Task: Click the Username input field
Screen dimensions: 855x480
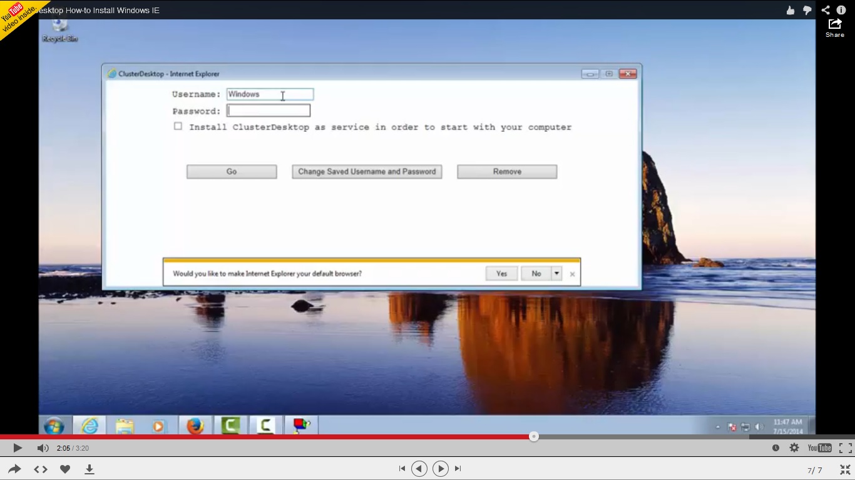Action: (x=270, y=94)
